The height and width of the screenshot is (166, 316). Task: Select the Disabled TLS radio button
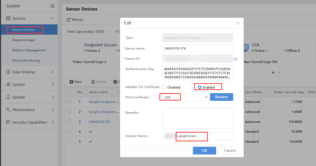tap(164, 87)
